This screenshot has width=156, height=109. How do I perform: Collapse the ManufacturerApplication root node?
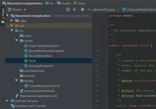7,15
